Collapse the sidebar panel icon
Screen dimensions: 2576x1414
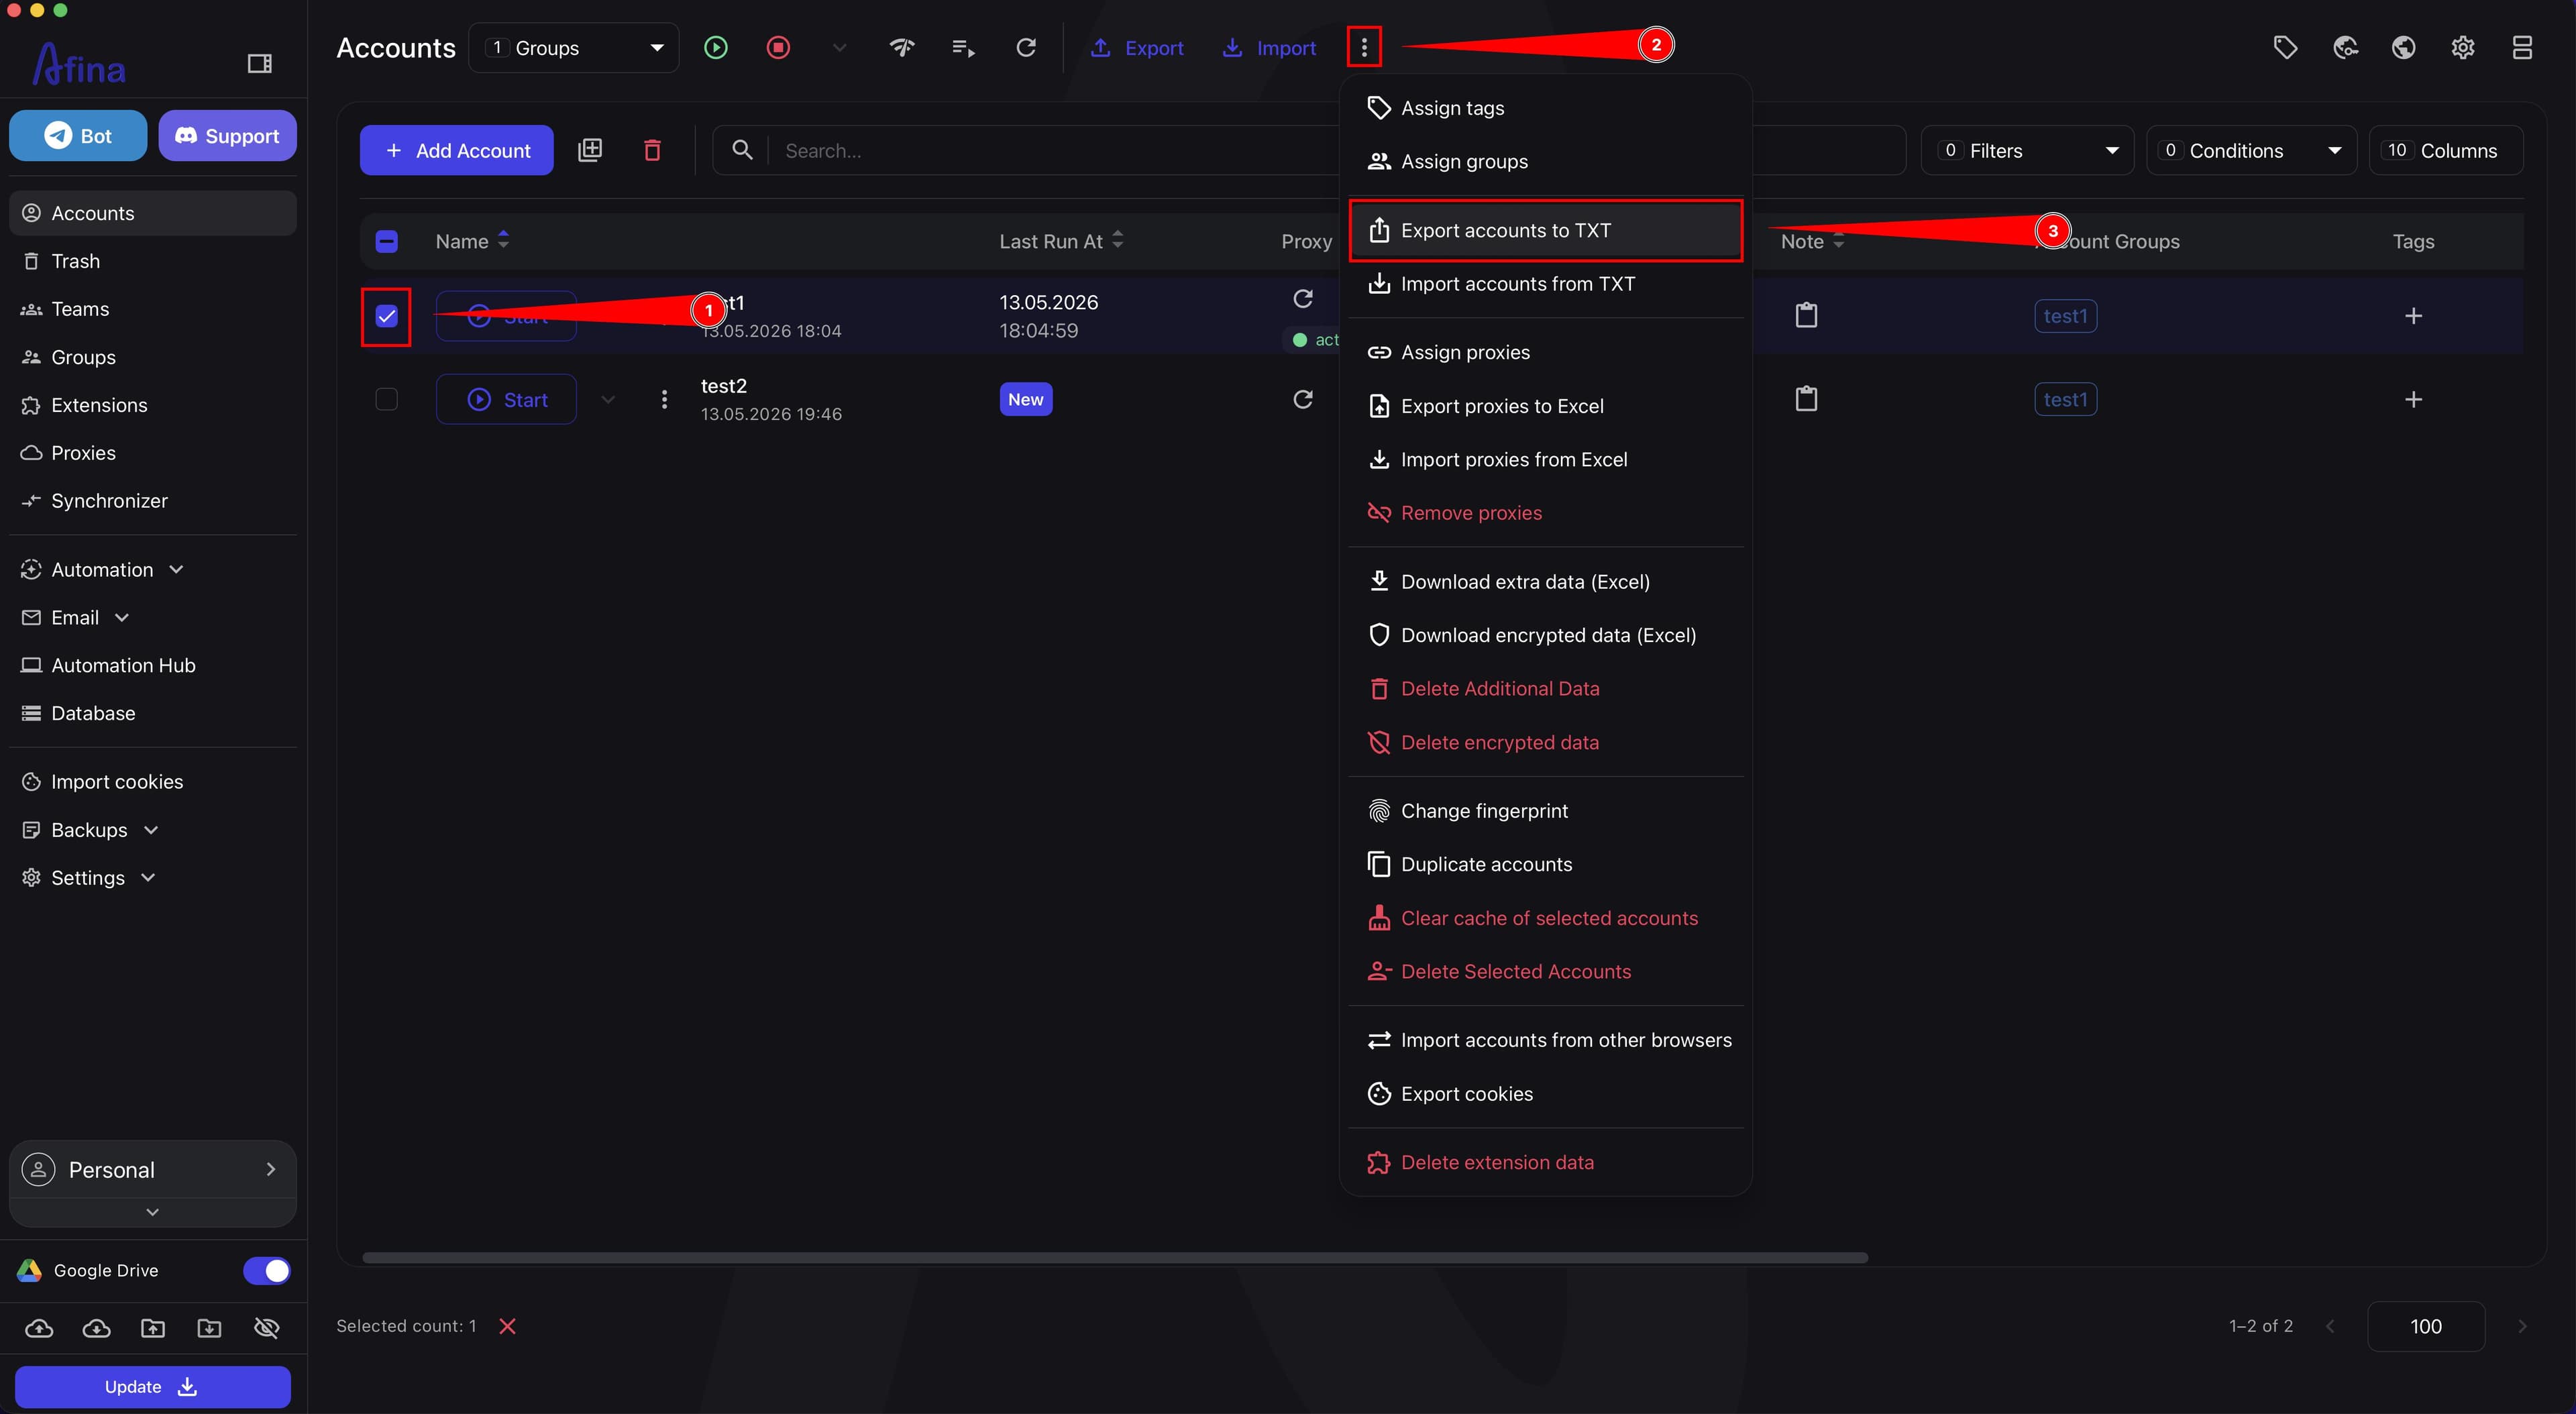(x=260, y=64)
